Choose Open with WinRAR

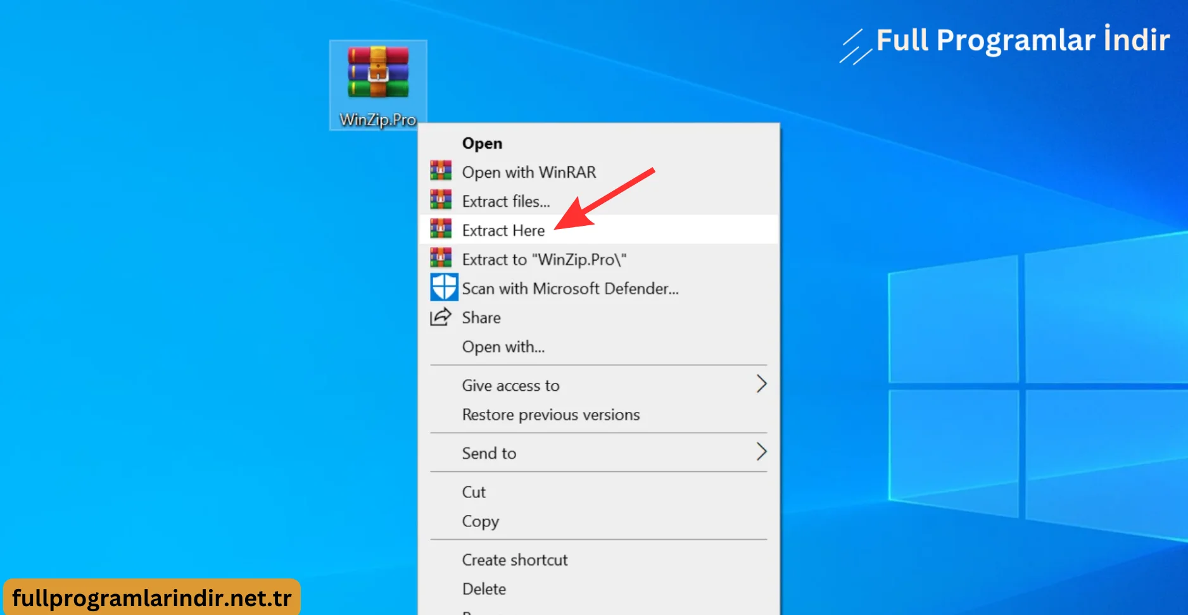tap(598, 172)
